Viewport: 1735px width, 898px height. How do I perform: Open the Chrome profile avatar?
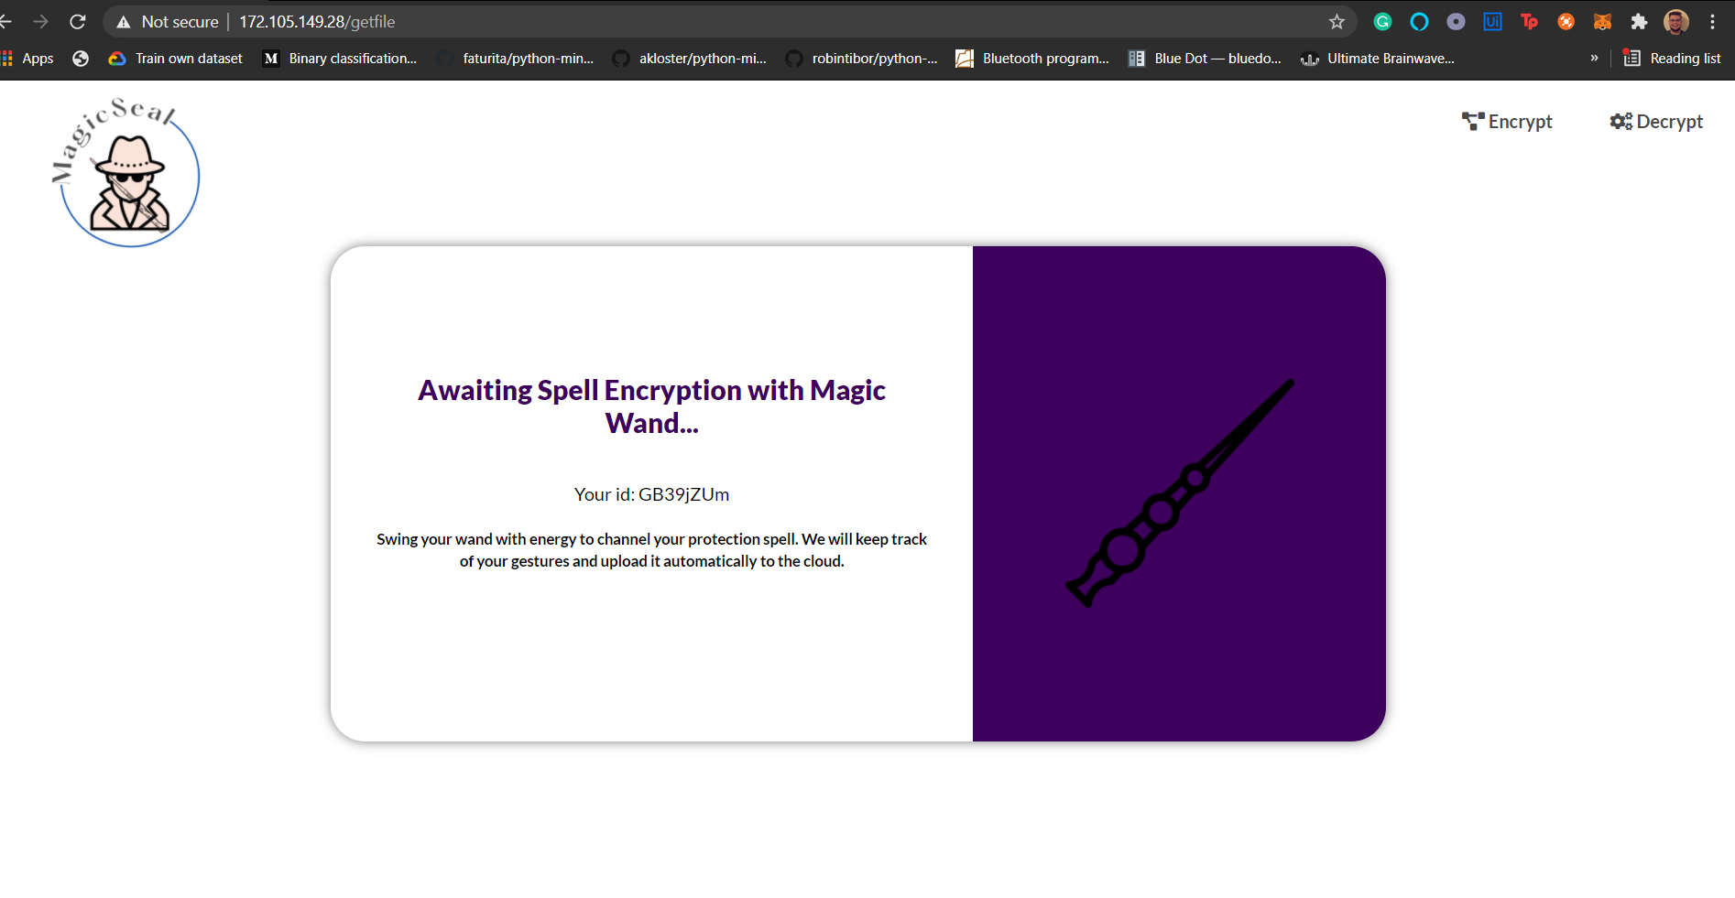click(x=1676, y=22)
